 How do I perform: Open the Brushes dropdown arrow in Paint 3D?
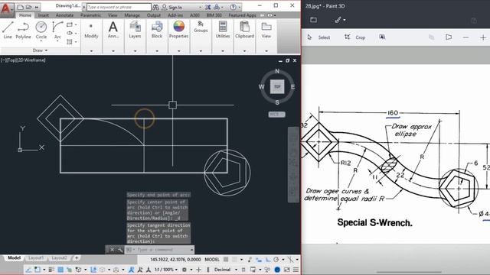345,20
